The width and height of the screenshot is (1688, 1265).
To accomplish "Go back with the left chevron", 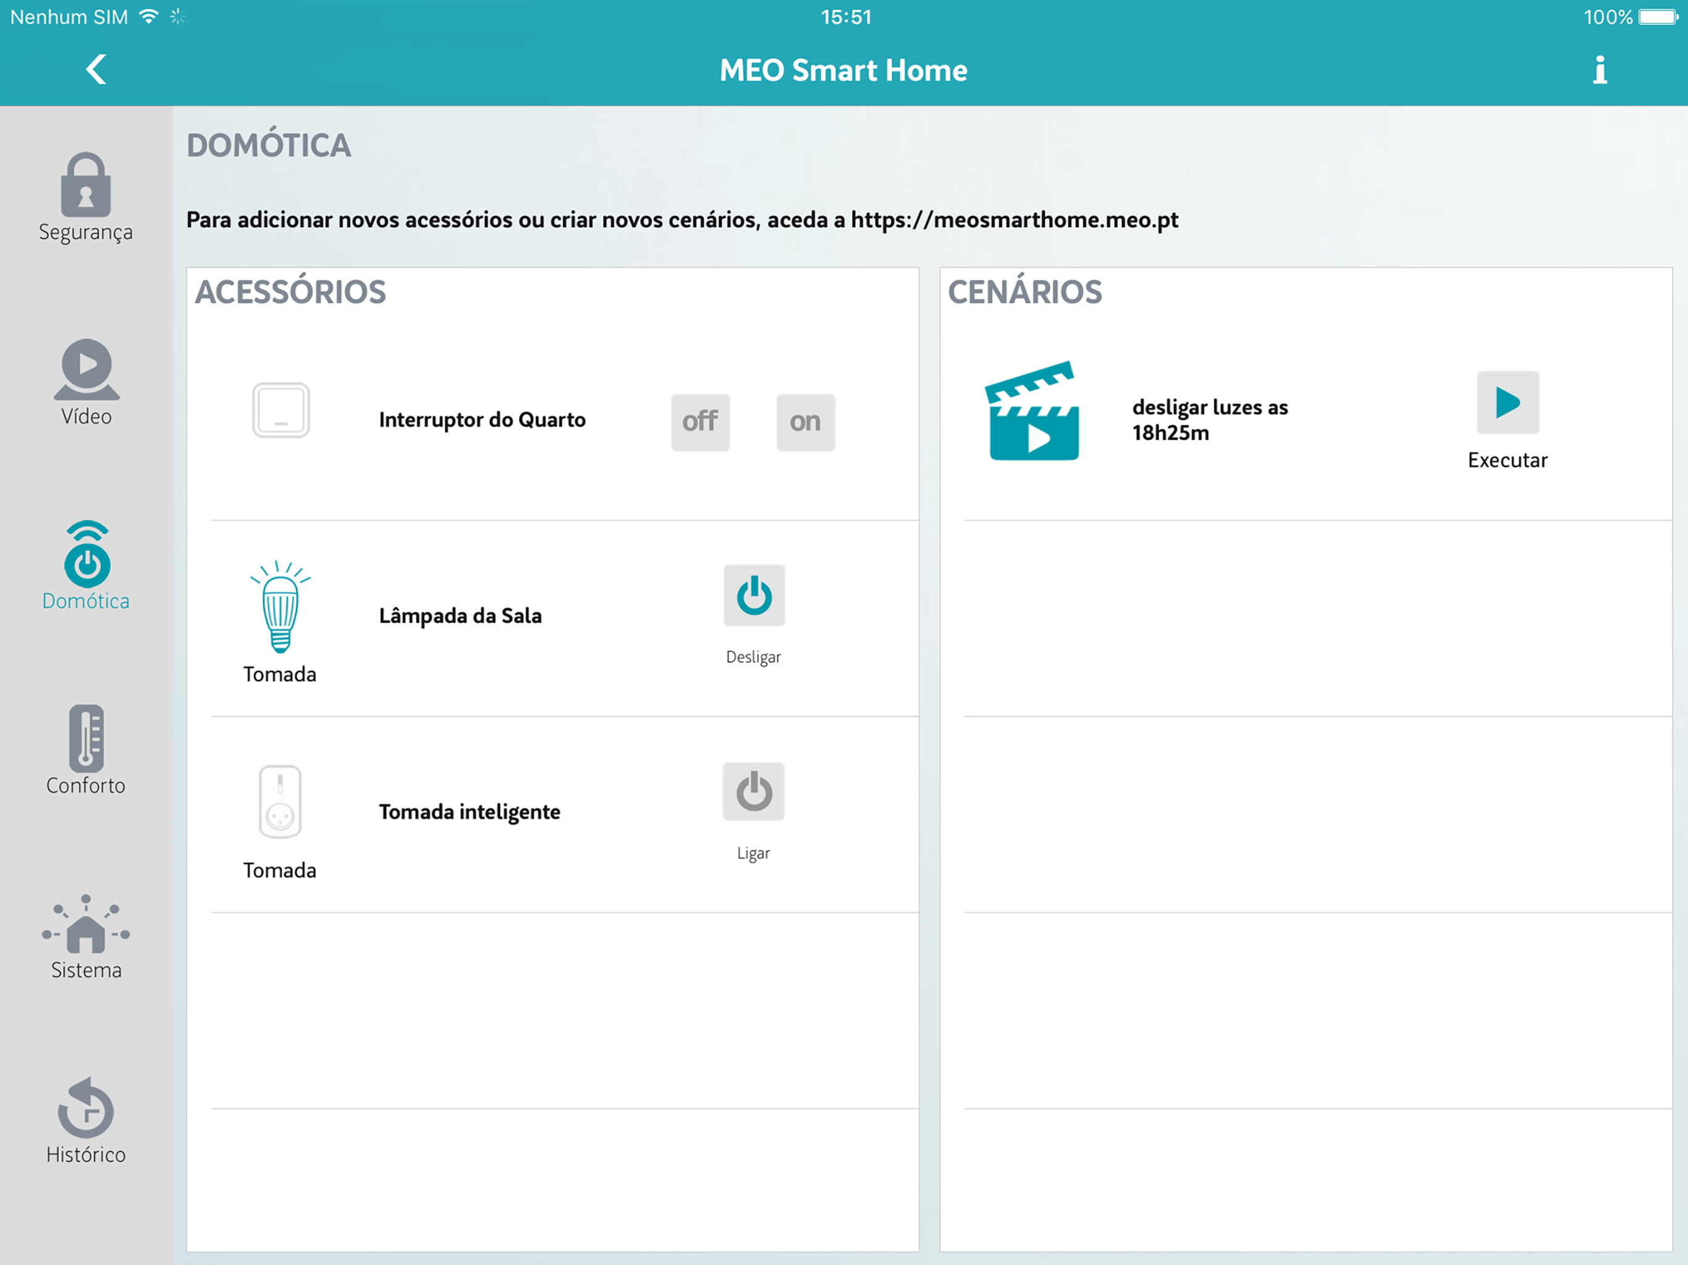I will tap(96, 70).
